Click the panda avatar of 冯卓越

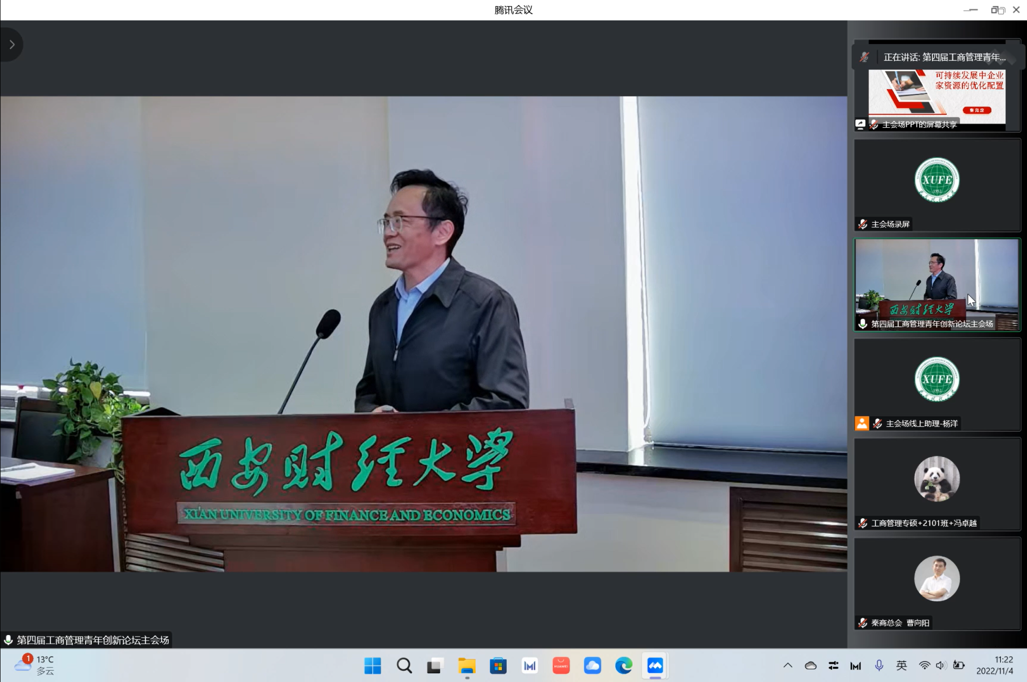tap(937, 479)
